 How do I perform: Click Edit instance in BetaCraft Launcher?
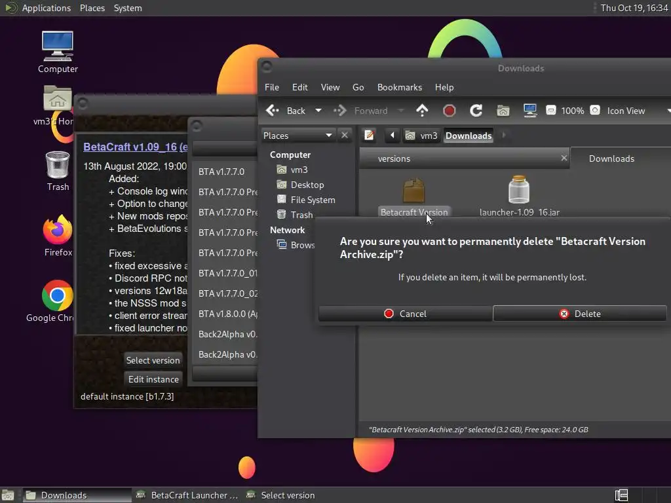(153, 379)
